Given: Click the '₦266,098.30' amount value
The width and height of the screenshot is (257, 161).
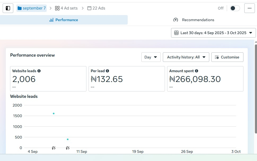Looking at the screenshot, I should [195, 79].
